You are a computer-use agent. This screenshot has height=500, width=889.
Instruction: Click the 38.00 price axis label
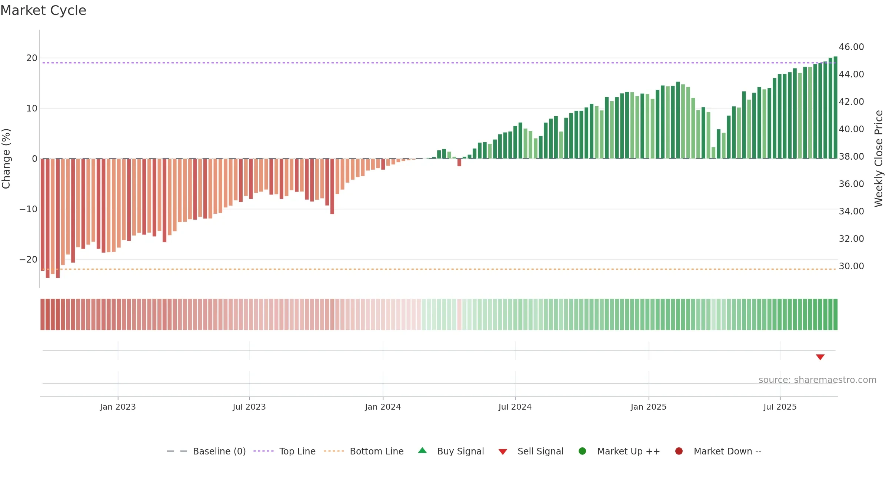point(851,157)
